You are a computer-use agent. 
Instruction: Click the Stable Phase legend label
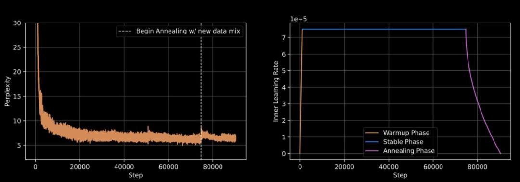403,142
